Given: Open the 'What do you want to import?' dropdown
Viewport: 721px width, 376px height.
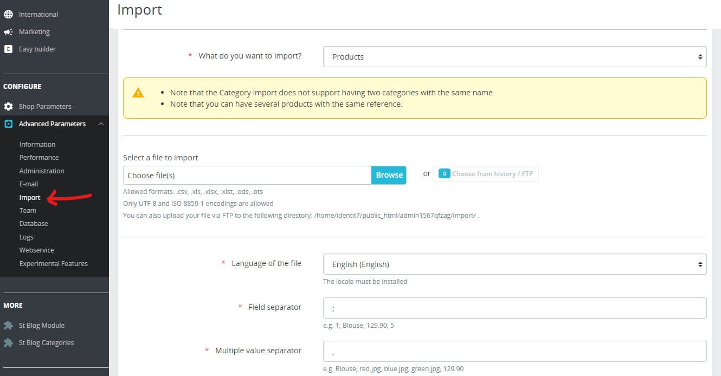Looking at the screenshot, I should [514, 56].
